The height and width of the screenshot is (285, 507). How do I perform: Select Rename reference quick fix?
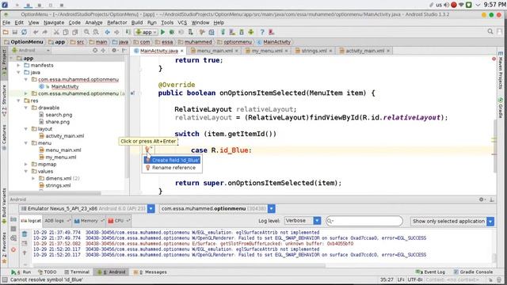(x=173, y=168)
